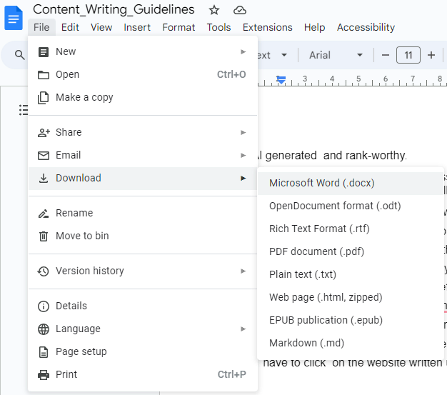Click the Share person-plus icon
The height and width of the screenshot is (395, 447).
point(44,132)
